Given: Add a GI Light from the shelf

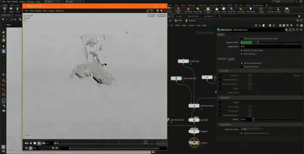Looking at the screenshot, I should tap(223, 10).
